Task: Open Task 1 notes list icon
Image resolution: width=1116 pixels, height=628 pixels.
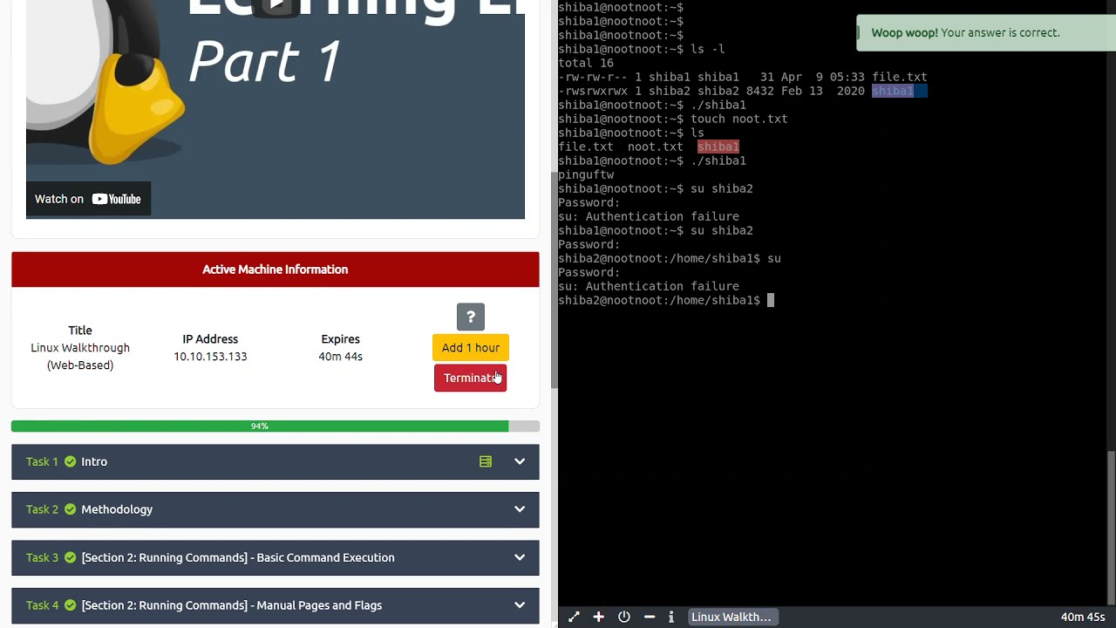Action: 486,461
